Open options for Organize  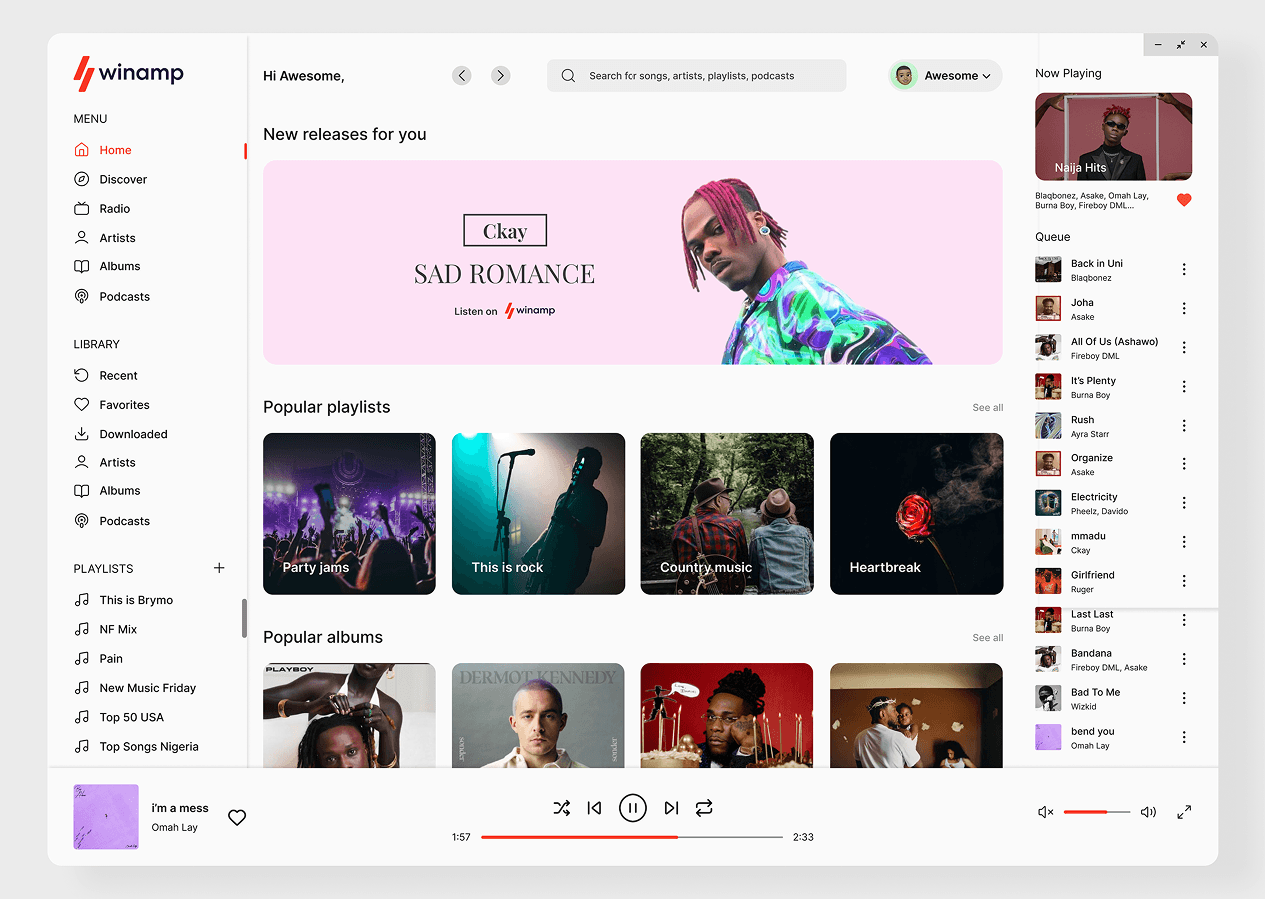point(1184,463)
